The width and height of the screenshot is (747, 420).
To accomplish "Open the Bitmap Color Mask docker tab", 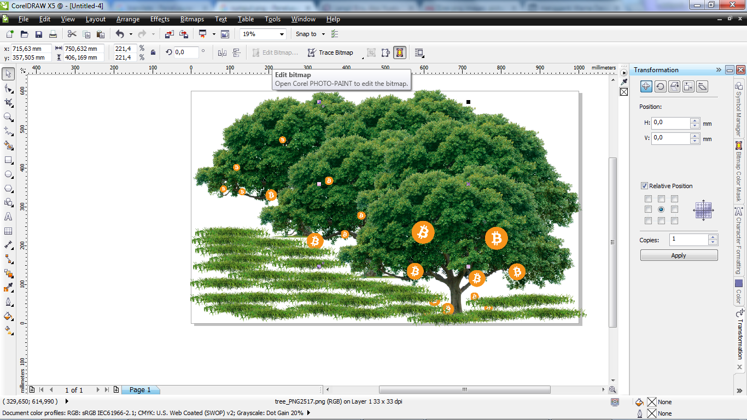I will pos(739,172).
